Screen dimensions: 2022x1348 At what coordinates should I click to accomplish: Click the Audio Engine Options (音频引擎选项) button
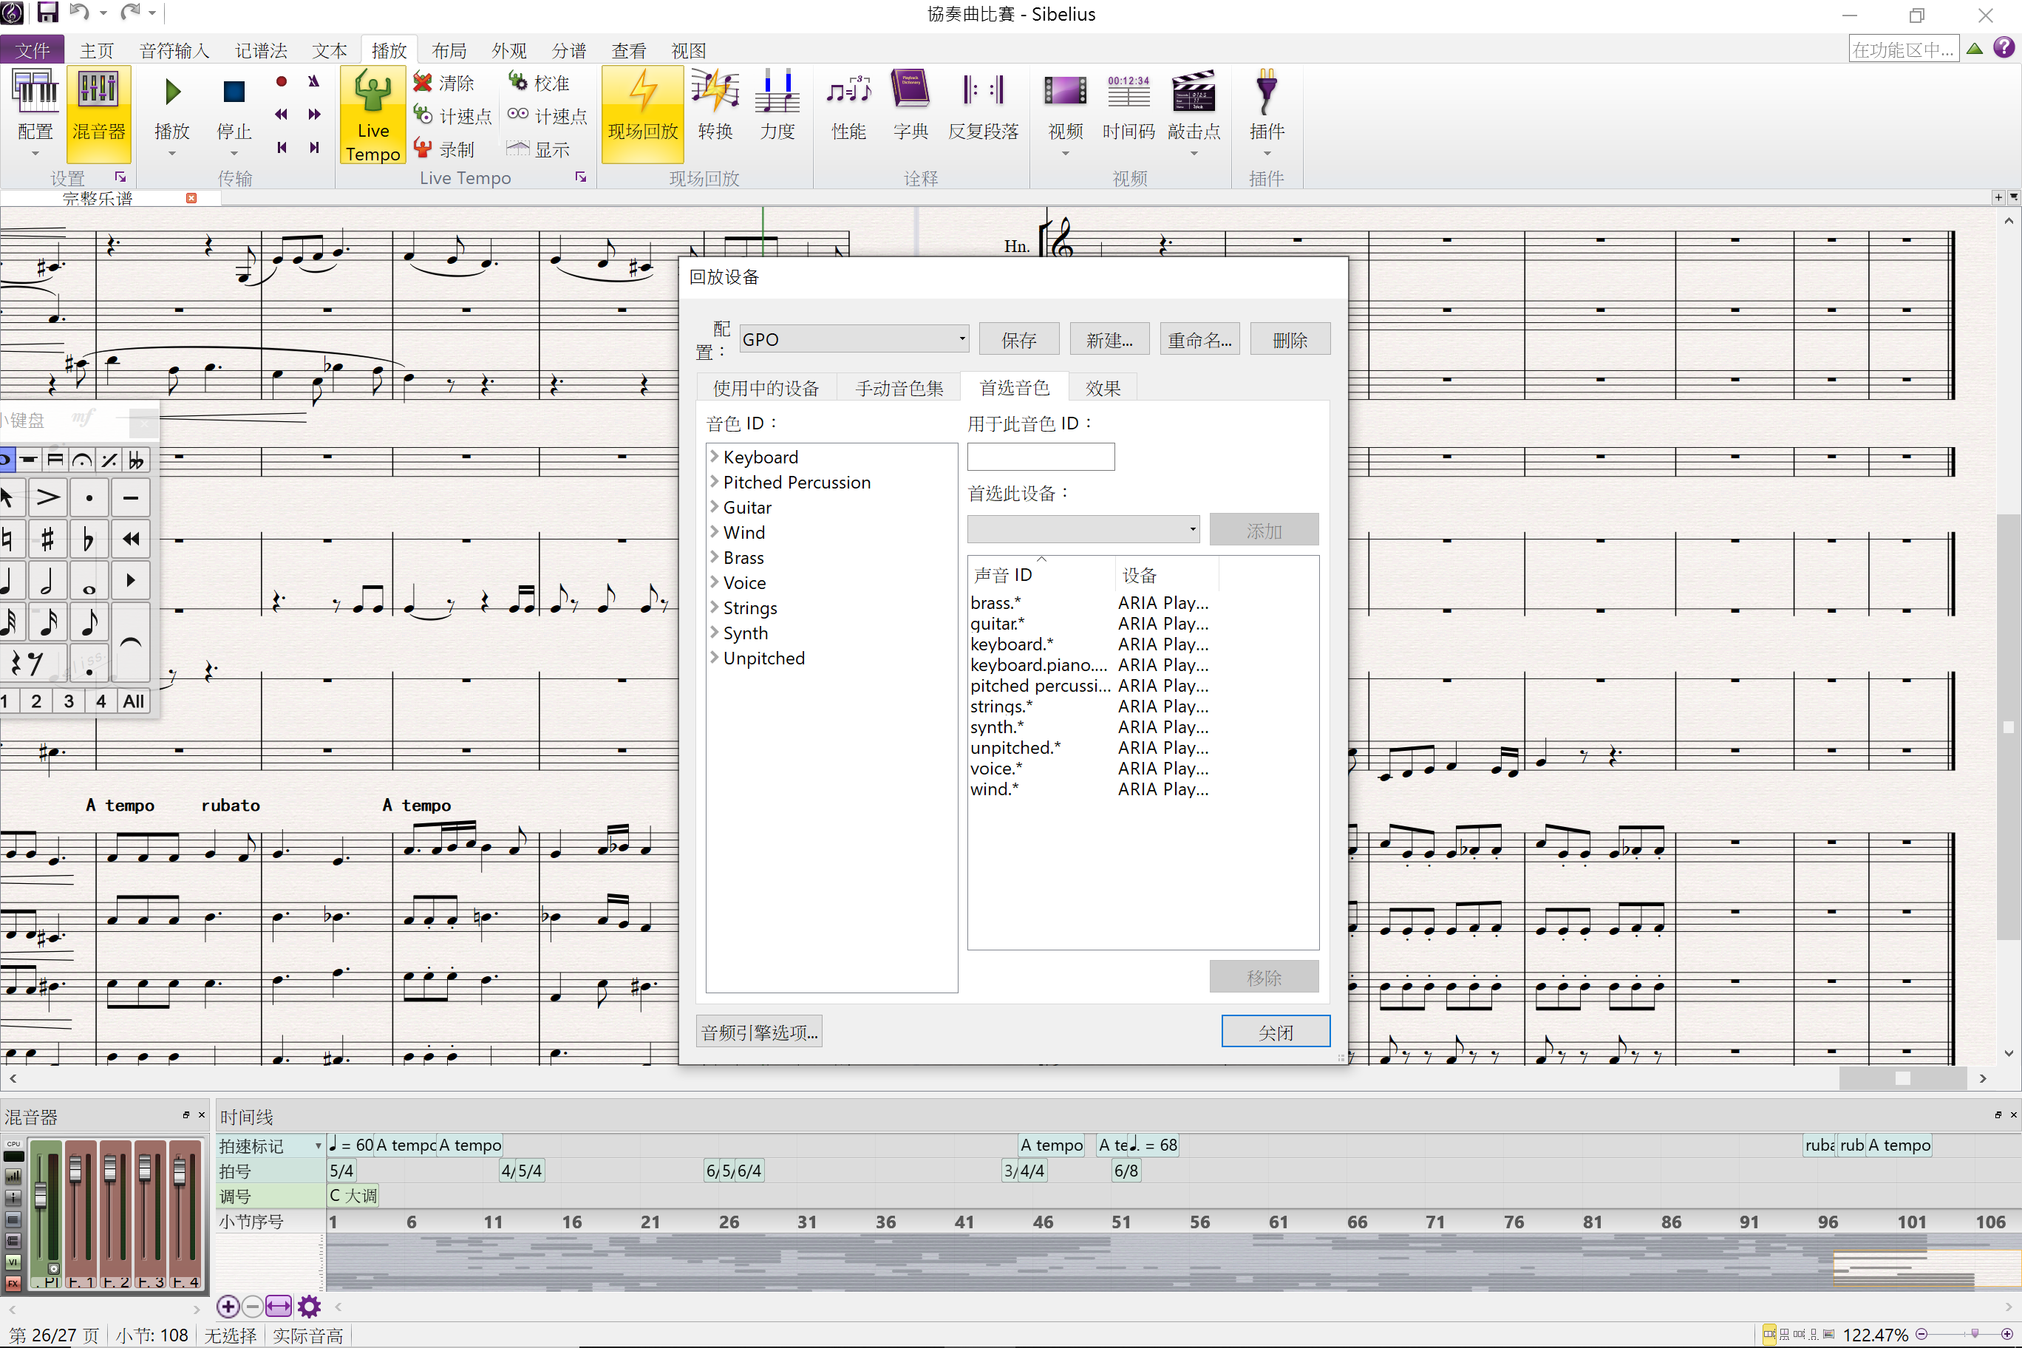tap(758, 1032)
